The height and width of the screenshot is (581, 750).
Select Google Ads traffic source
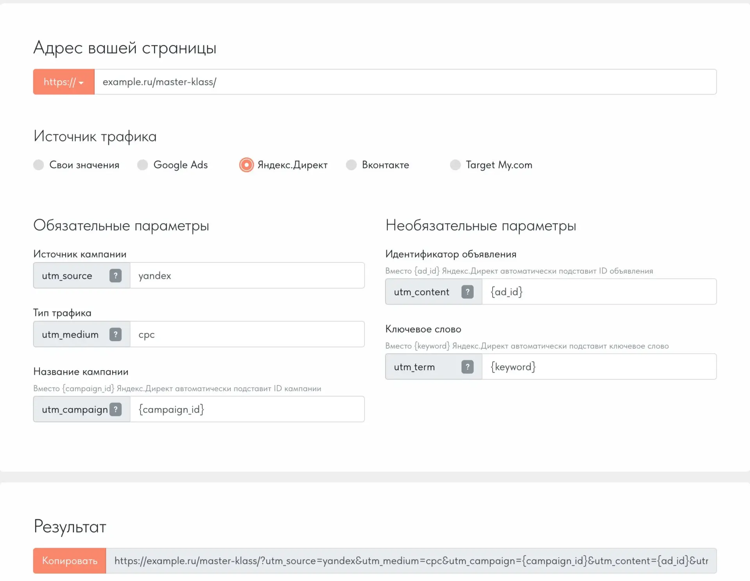pyautogui.click(x=143, y=165)
